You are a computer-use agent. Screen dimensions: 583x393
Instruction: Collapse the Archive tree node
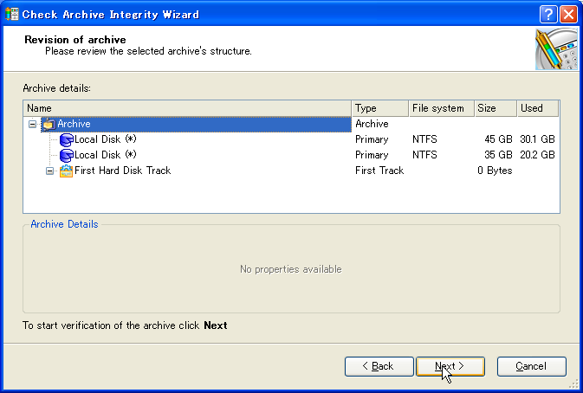point(33,124)
